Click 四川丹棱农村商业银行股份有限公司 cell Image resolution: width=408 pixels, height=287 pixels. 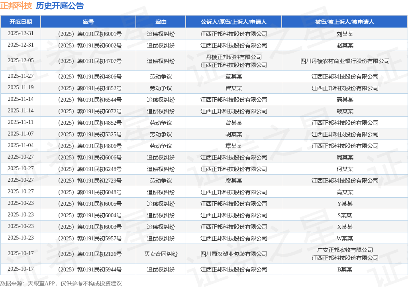pyautogui.click(x=345, y=61)
